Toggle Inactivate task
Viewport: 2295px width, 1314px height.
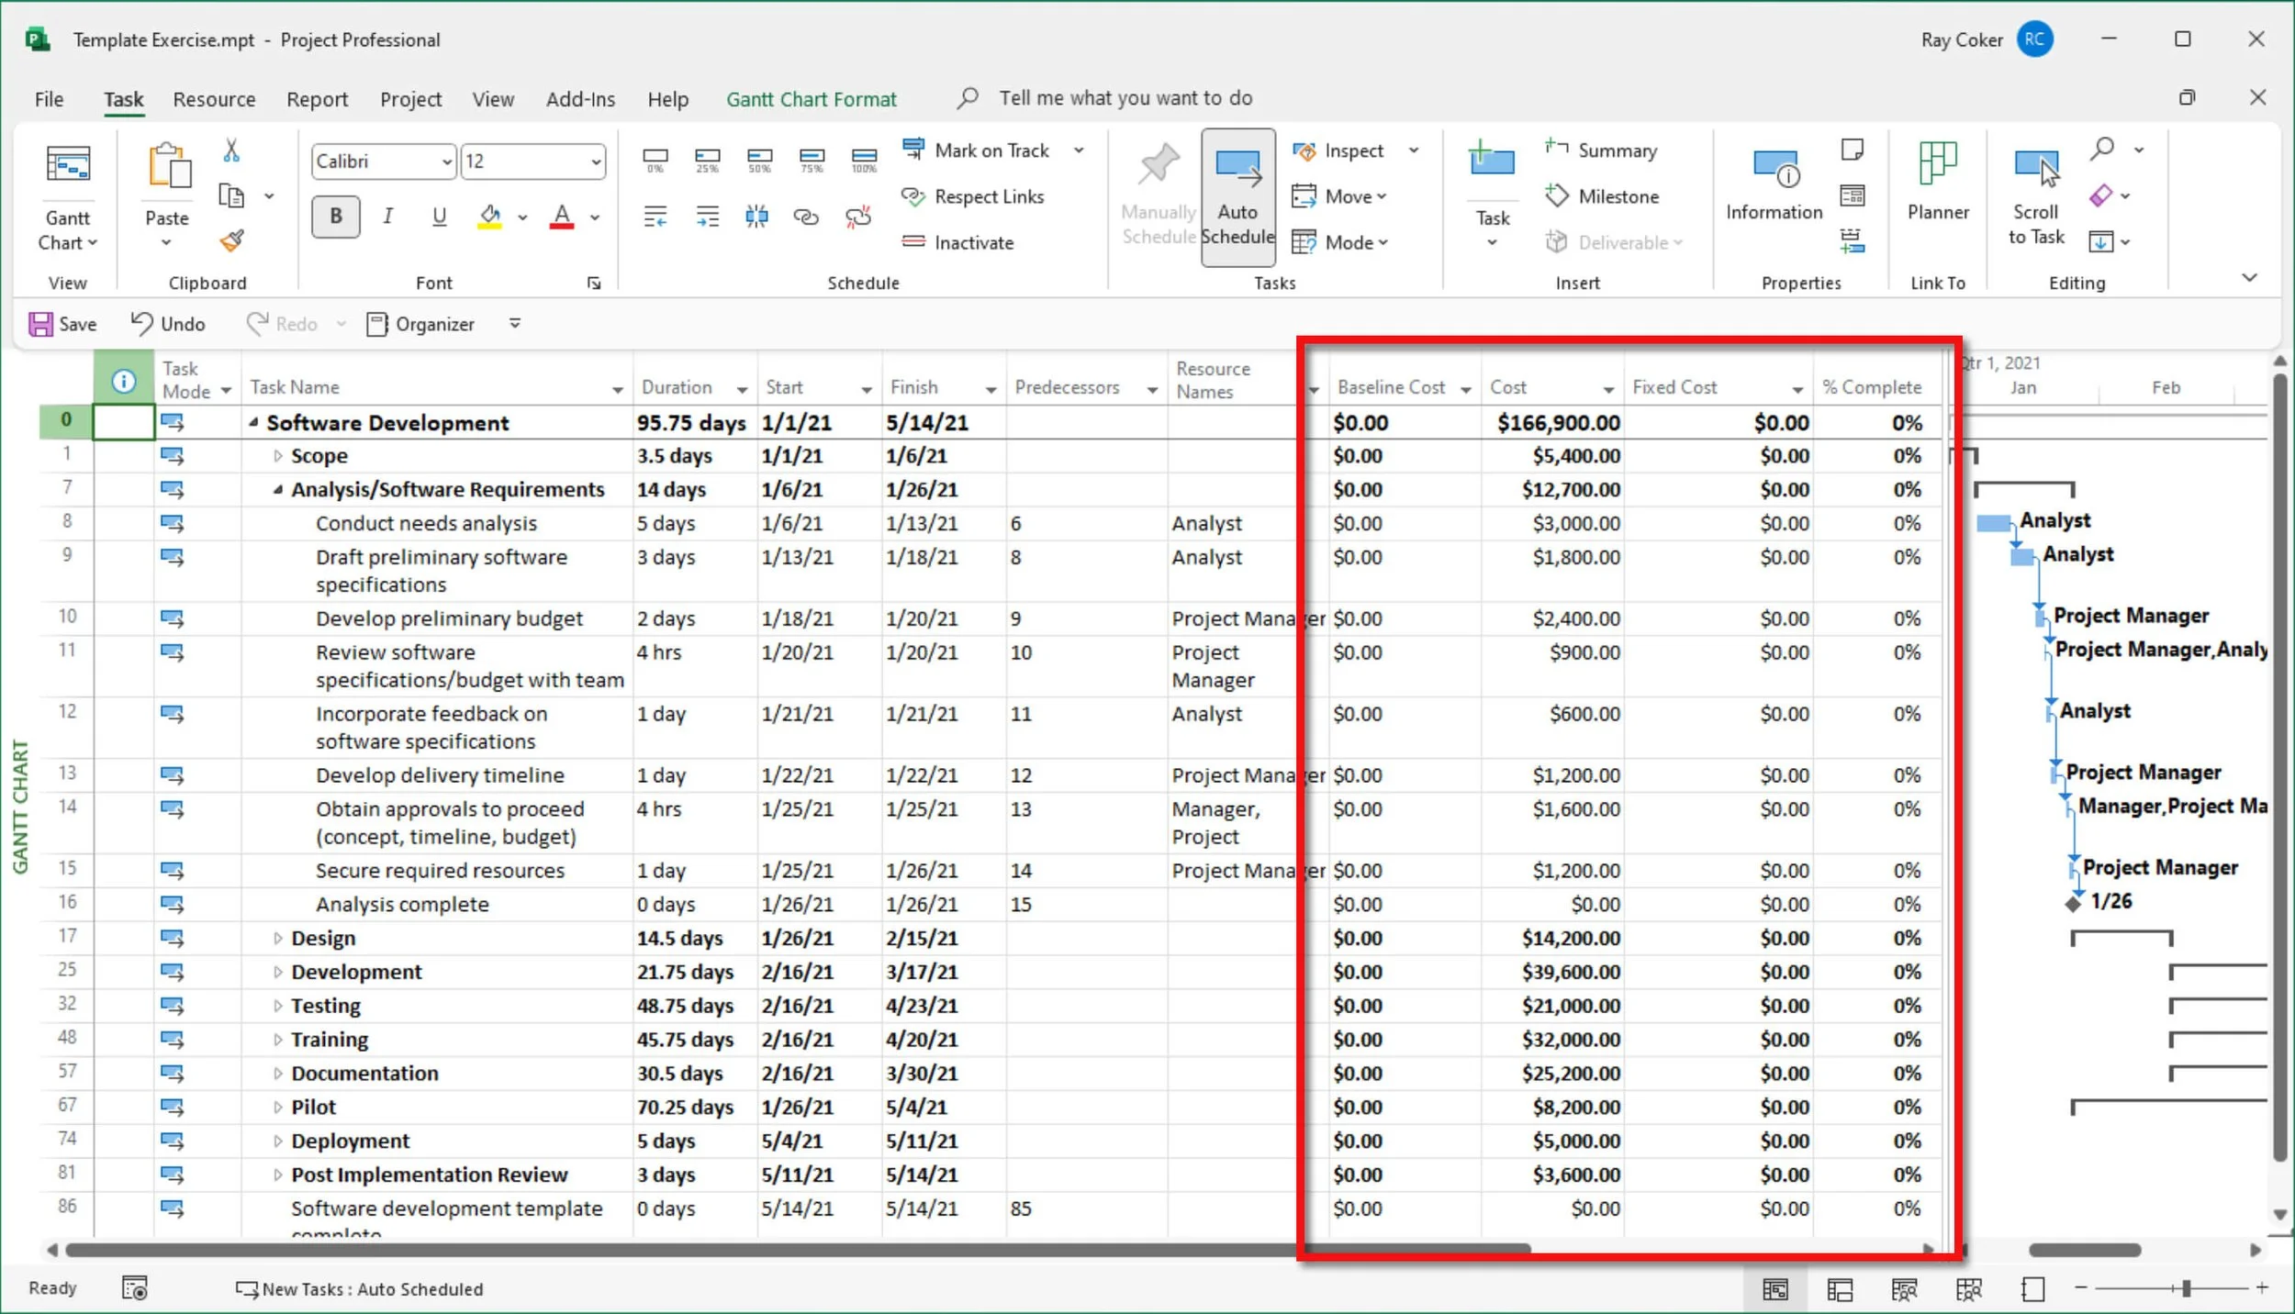click(x=958, y=242)
